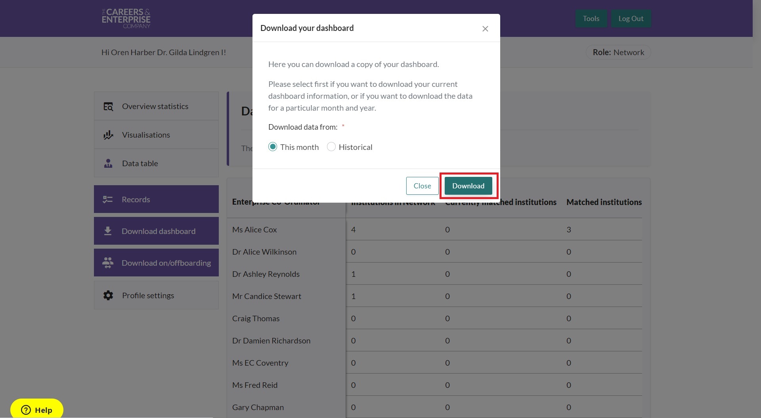Click Dr Alice Wilkinson row name
Viewport: 761px width, 418px height.
[x=264, y=252]
